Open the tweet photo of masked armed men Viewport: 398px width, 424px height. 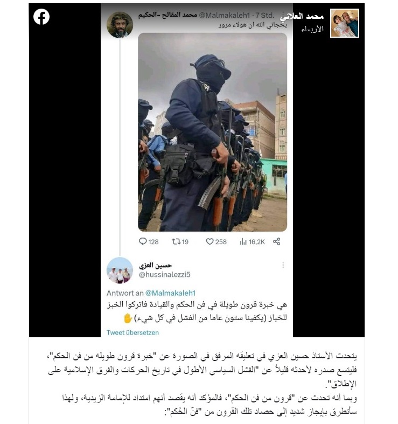(x=213, y=132)
